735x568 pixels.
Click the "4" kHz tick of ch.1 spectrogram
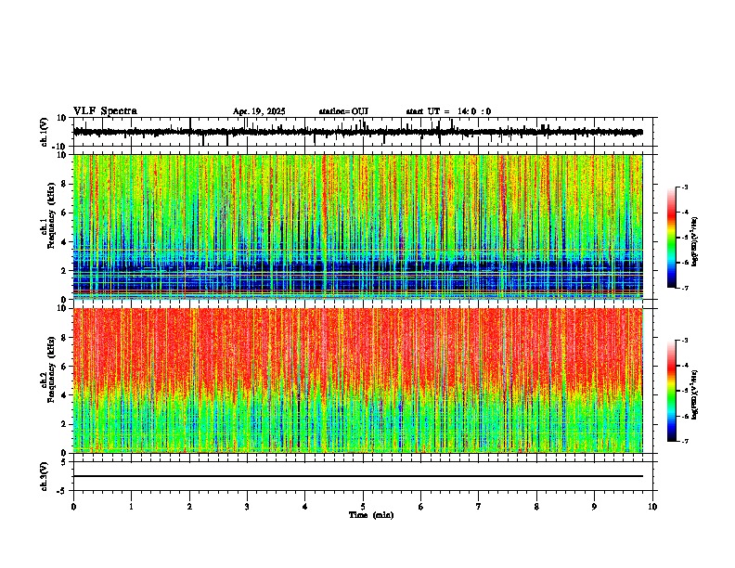65,242
